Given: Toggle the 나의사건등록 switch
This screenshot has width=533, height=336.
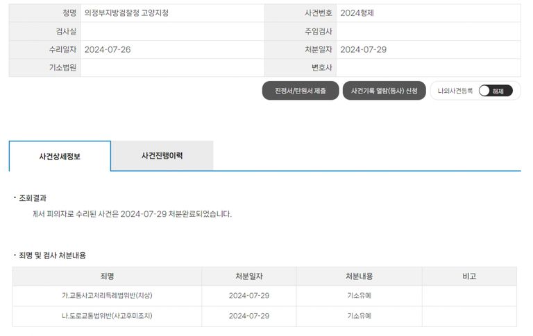Looking at the screenshot, I should 495,91.
